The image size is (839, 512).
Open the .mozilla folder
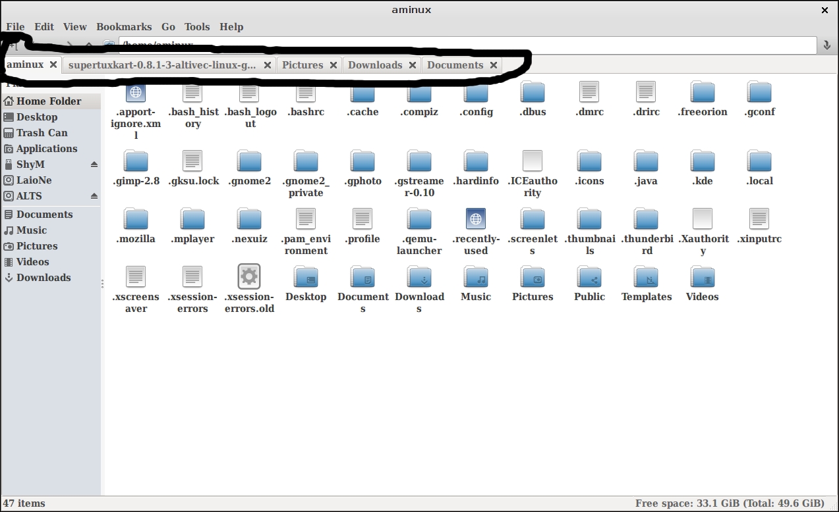click(x=136, y=219)
